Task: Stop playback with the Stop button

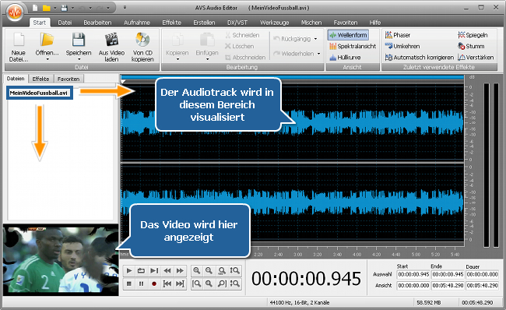Action: [x=129, y=284]
